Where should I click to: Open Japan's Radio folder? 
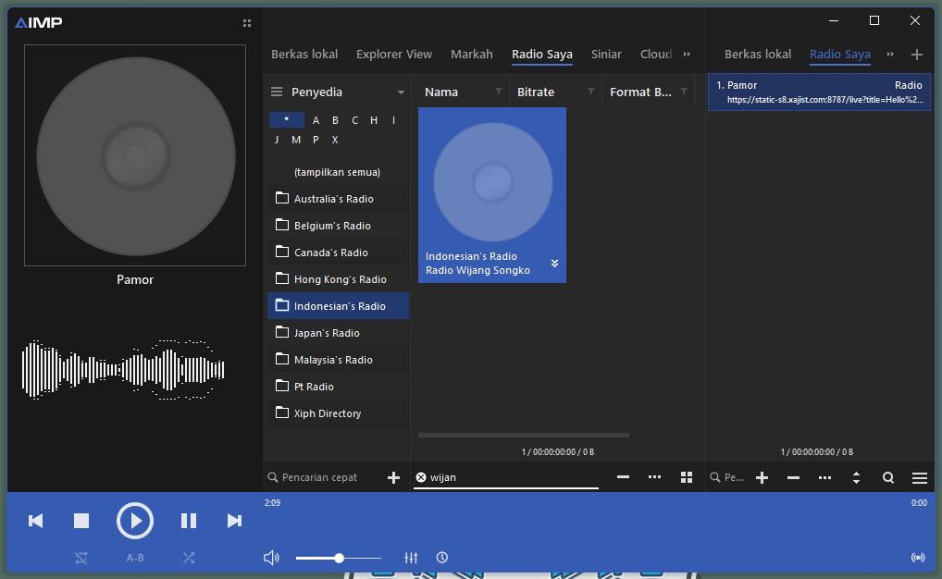(339, 333)
